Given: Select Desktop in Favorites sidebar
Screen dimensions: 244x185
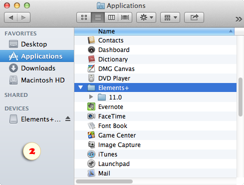Looking at the screenshot, I should point(37,44).
